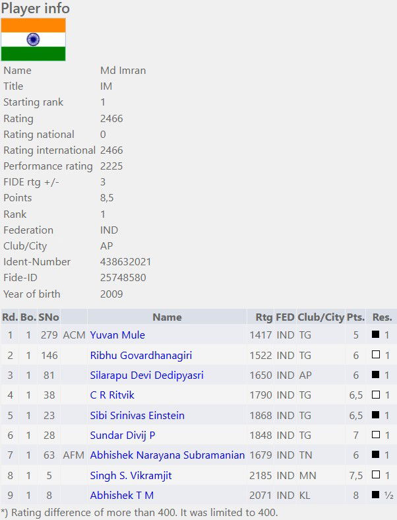Open Ribhu Govardhanagiri player page
The height and width of the screenshot is (520, 397).
point(141,355)
